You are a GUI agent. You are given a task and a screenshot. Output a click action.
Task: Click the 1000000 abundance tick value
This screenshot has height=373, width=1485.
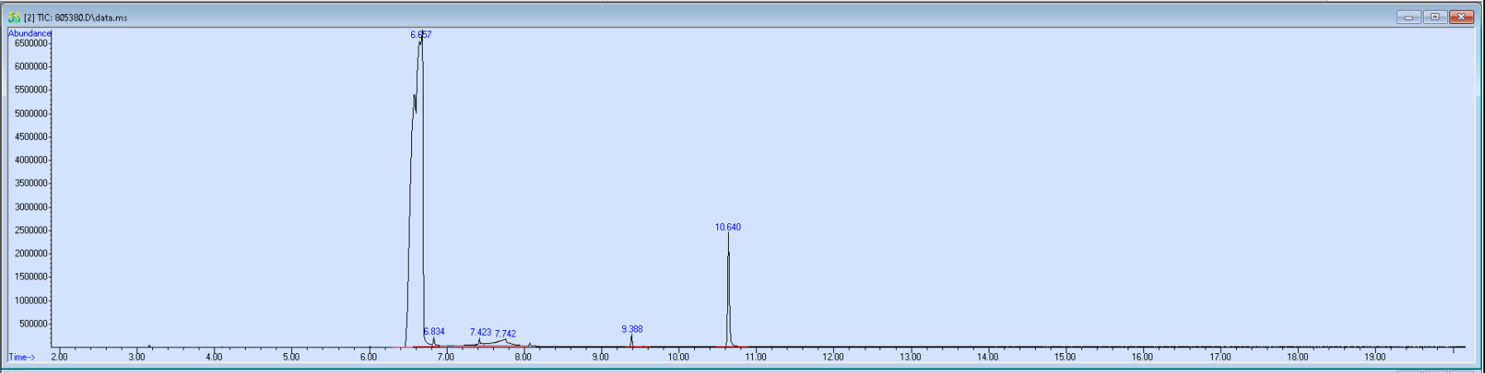click(x=31, y=300)
